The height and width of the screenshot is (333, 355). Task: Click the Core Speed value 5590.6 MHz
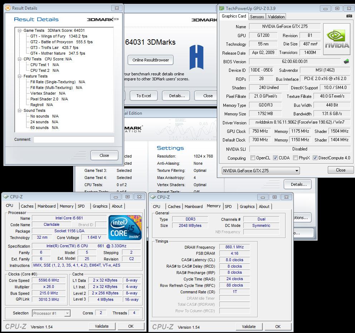click(49, 280)
